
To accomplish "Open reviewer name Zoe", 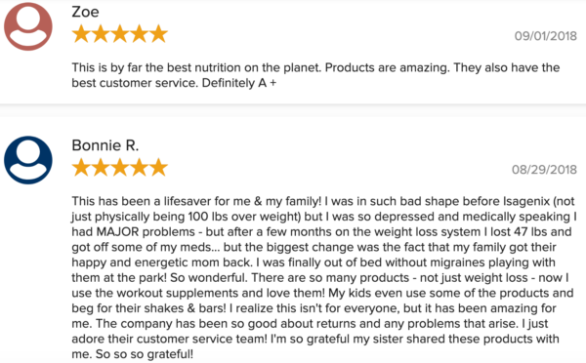I will (85, 12).
